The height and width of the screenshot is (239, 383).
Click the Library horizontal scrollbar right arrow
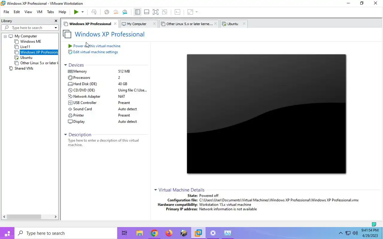(x=56, y=217)
